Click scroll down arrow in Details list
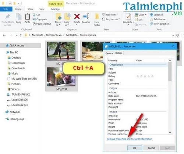Viewport: 184px width, 154px height. point(170,133)
